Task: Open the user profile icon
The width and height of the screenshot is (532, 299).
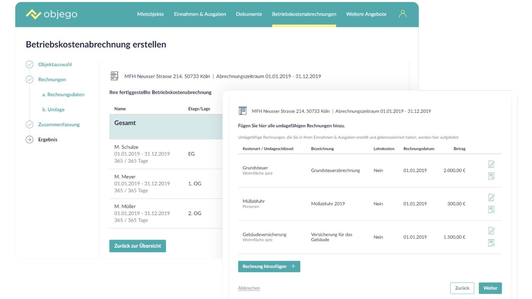Action: click(403, 14)
